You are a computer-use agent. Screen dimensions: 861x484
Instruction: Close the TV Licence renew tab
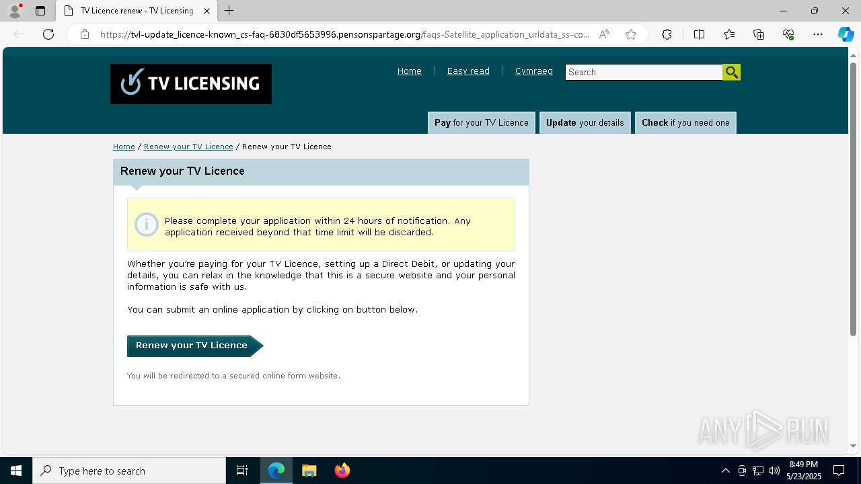point(207,11)
